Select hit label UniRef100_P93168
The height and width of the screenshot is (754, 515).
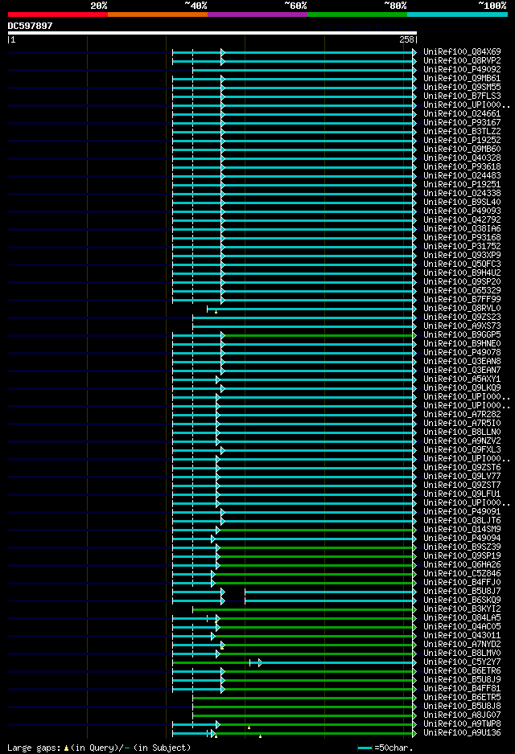tap(462, 237)
